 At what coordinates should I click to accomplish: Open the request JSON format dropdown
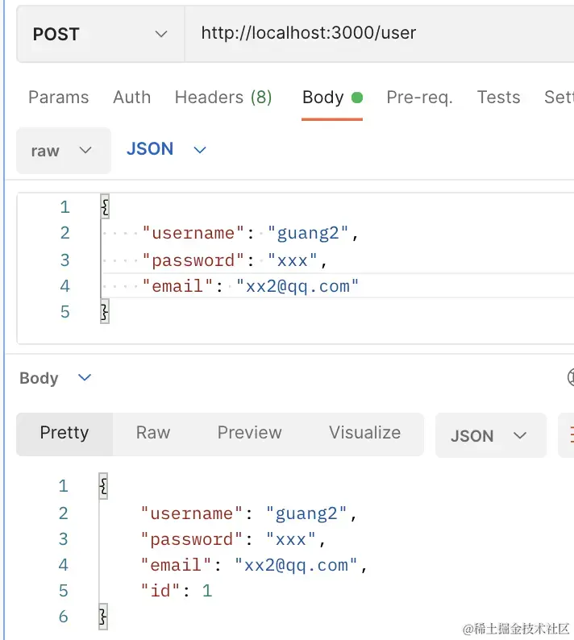166,149
